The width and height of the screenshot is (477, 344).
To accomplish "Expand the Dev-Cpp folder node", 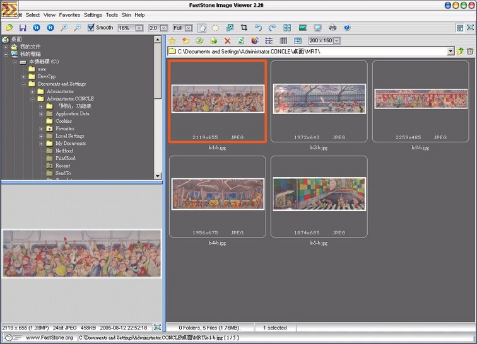I will (23, 77).
